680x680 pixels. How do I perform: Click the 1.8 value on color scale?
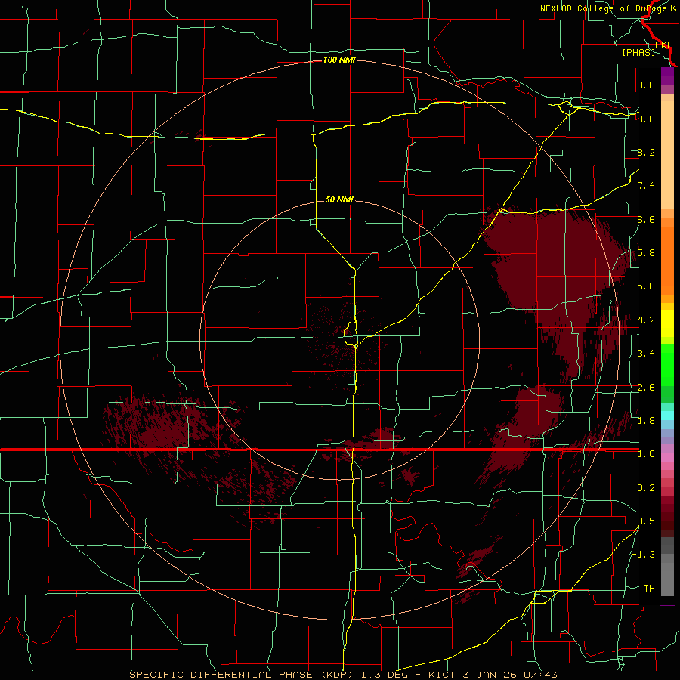coord(646,421)
